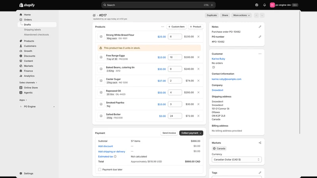Viewport: 317px width, 178px height.
Task: Go to previous draft order arrow
Action: 256,15
